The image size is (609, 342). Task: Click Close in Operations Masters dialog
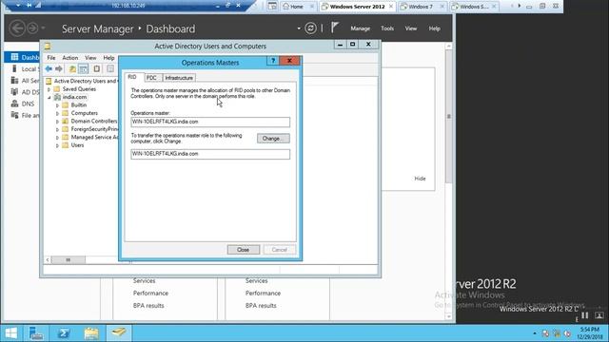coord(244,250)
